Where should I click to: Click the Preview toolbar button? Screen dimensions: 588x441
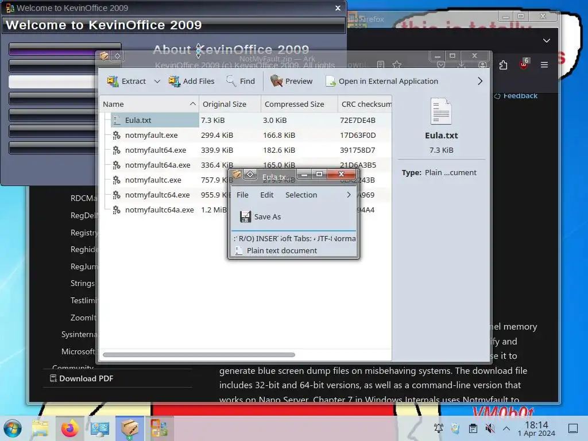(291, 81)
